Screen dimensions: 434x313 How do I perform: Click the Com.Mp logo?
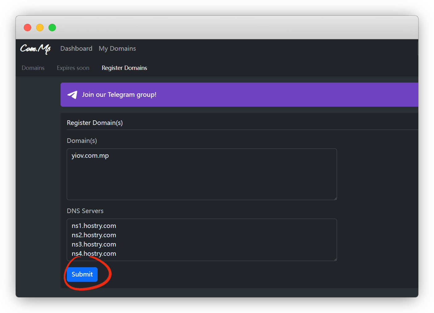(36, 49)
